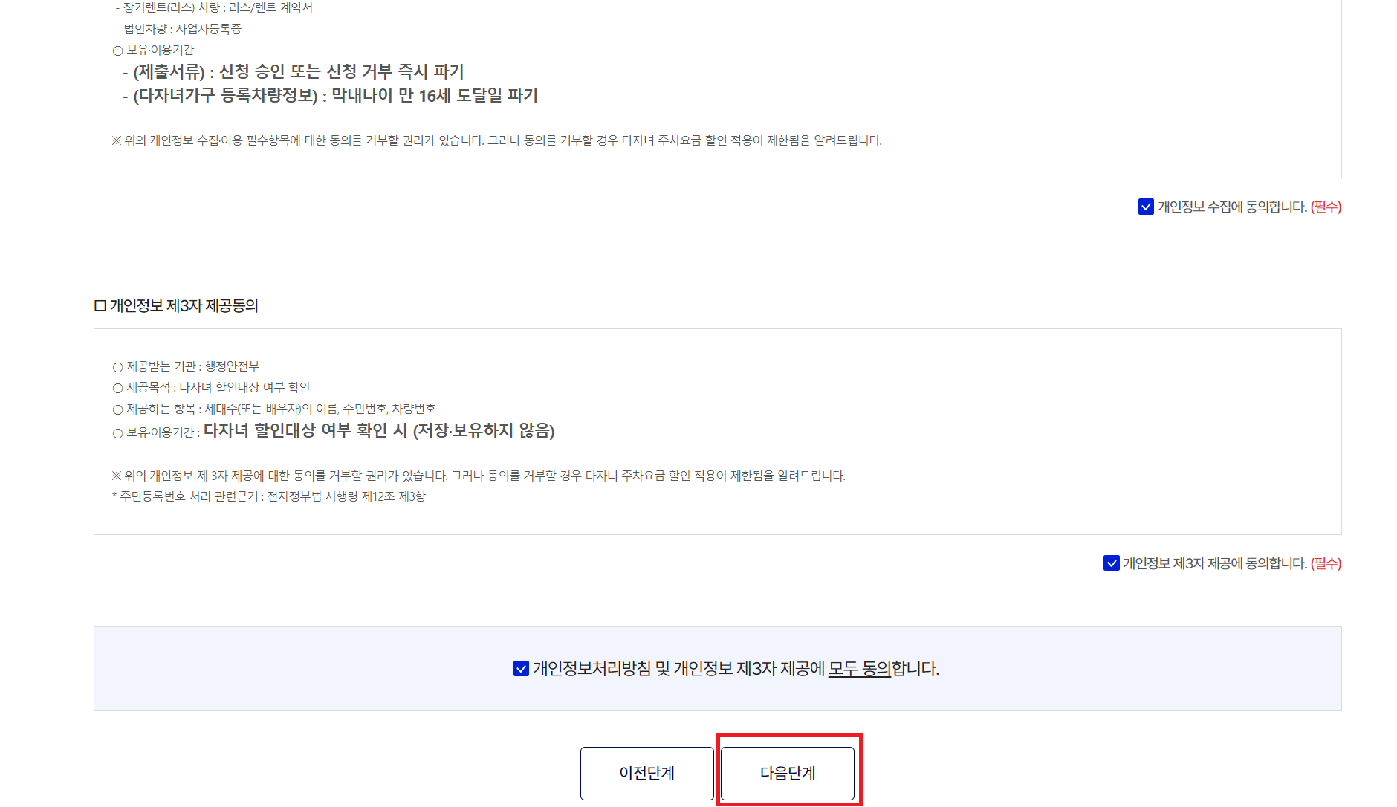Click the 제공하는 항목 list entry
1397x807 pixels.
click(275, 408)
